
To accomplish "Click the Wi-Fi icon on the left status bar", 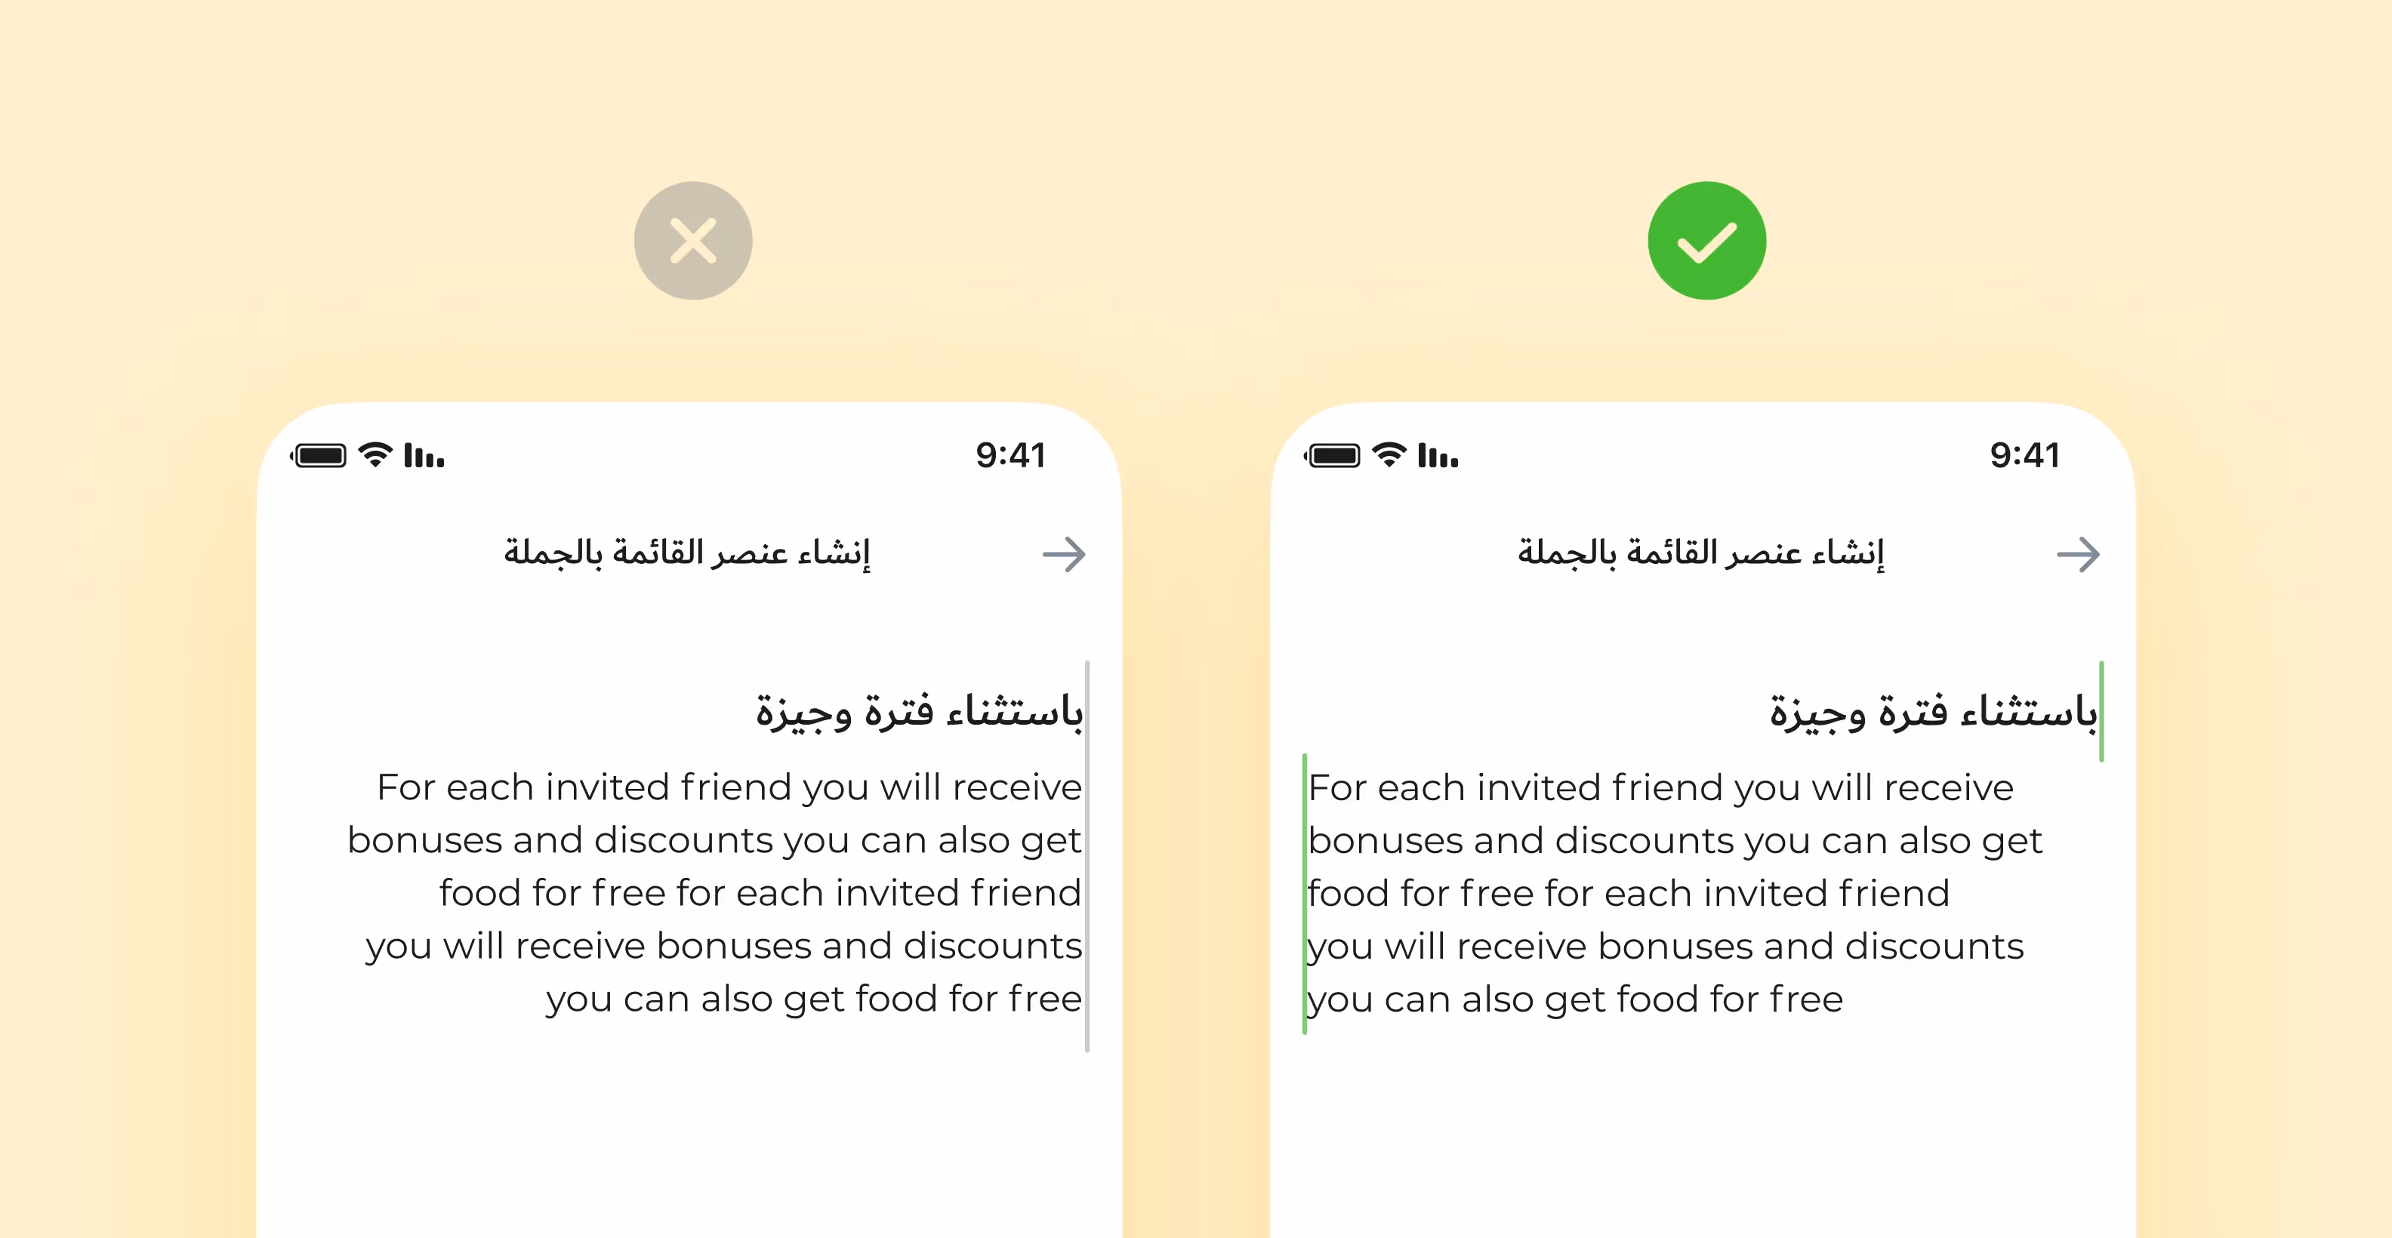I will coord(375,454).
